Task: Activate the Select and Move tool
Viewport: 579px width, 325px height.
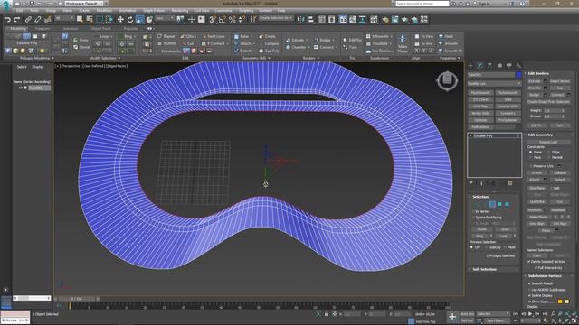Action: [x=120, y=19]
